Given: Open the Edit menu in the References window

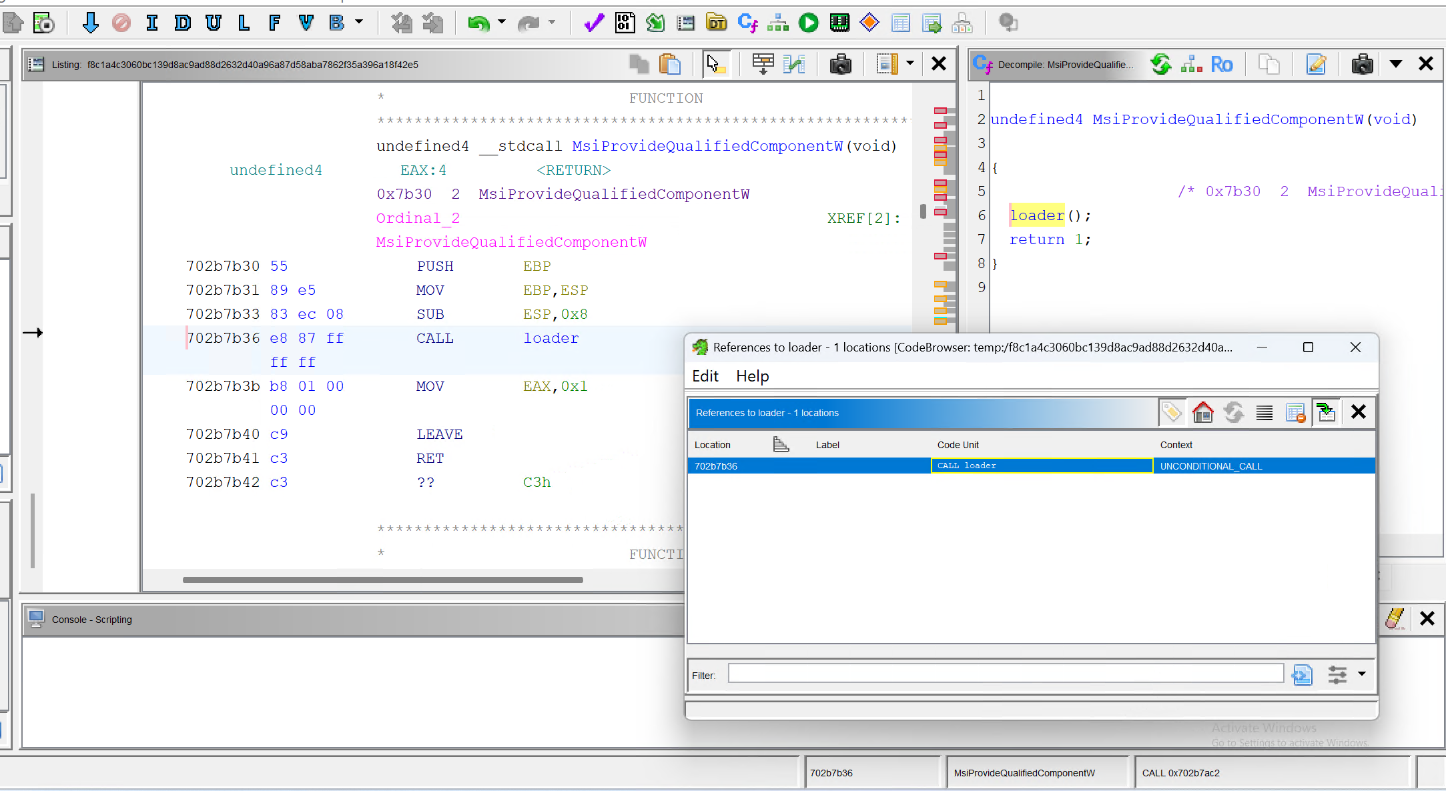Looking at the screenshot, I should 705,376.
